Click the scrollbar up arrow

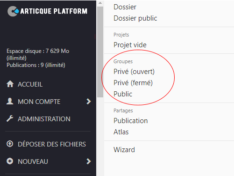click(x=100, y=3)
